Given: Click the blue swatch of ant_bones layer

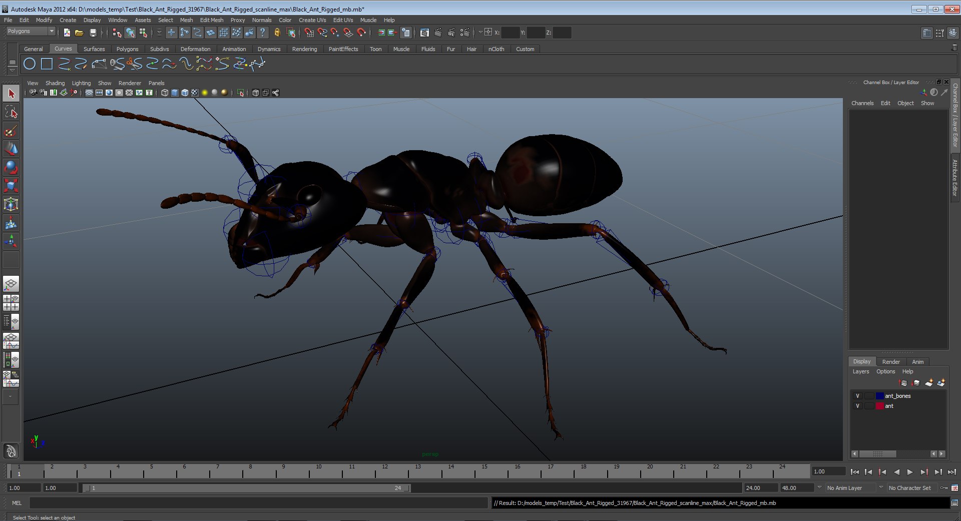Looking at the screenshot, I should click(x=879, y=396).
